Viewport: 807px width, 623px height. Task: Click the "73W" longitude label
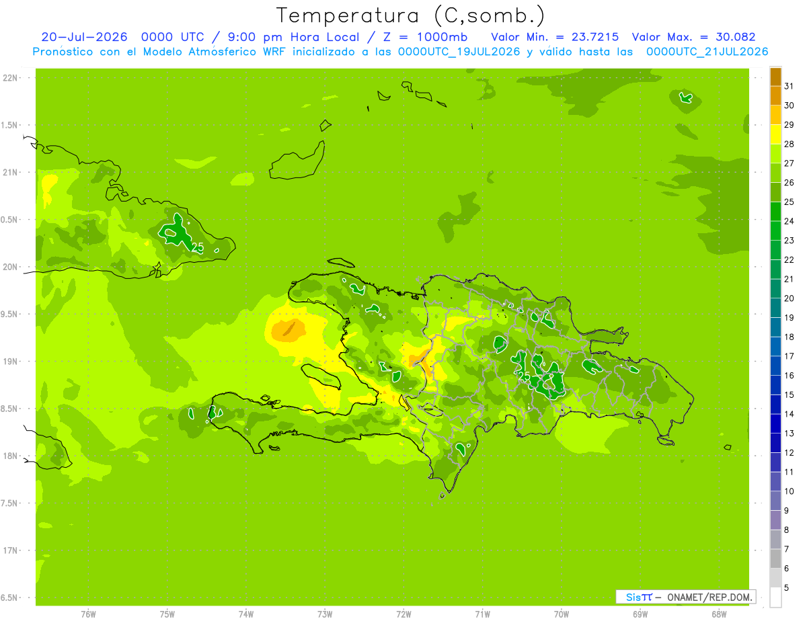[x=325, y=614]
